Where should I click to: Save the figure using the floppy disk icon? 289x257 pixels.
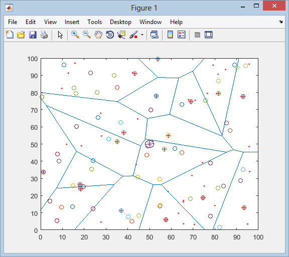coord(33,35)
